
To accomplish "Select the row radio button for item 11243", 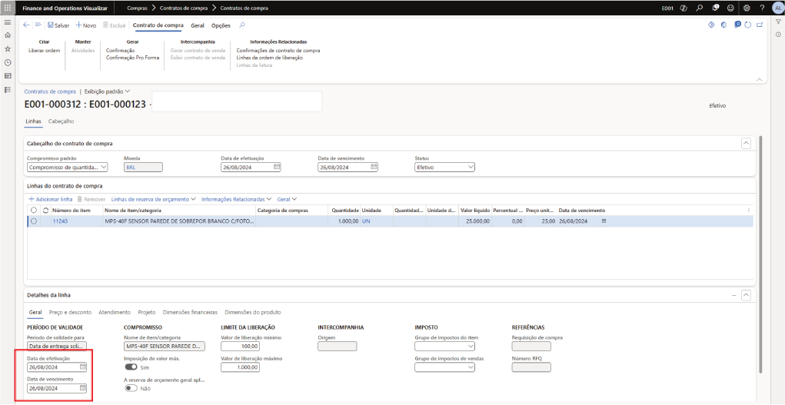I will click(x=34, y=221).
